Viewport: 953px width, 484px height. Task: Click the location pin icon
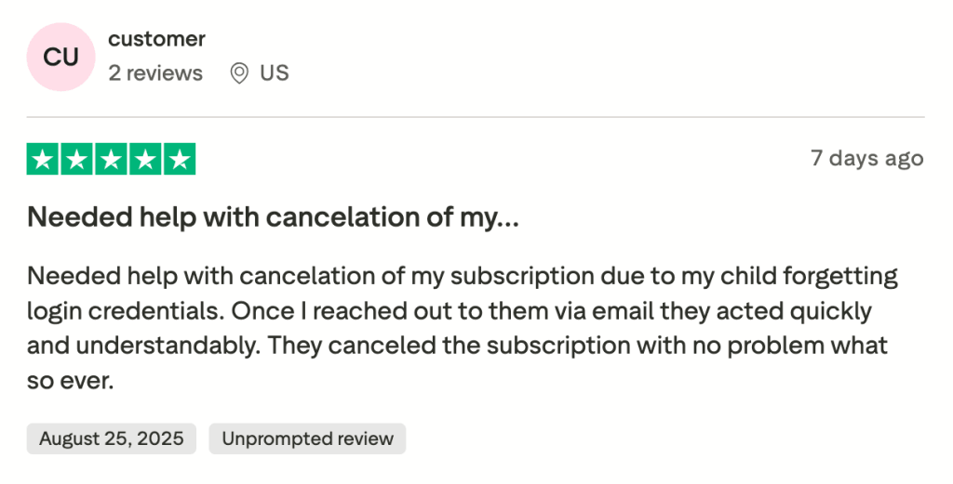click(239, 73)
